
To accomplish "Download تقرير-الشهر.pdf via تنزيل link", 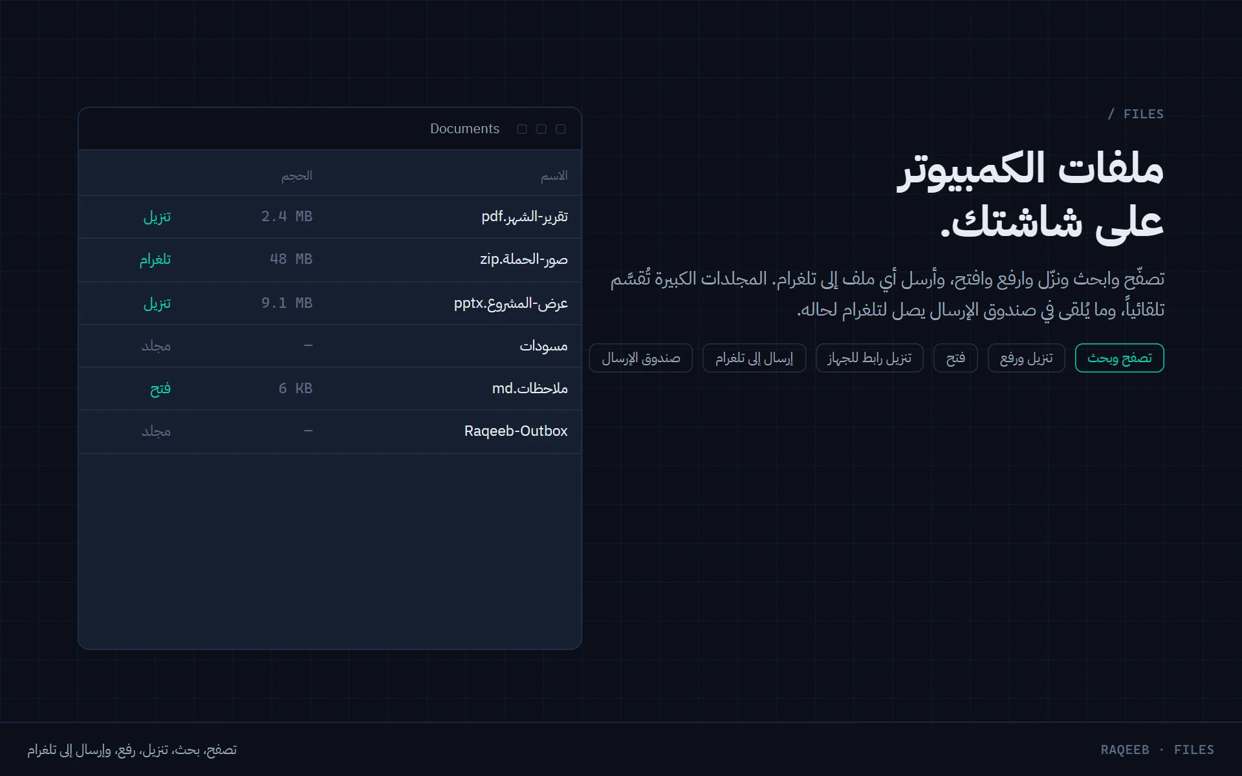I will click(x=157, y=217).
